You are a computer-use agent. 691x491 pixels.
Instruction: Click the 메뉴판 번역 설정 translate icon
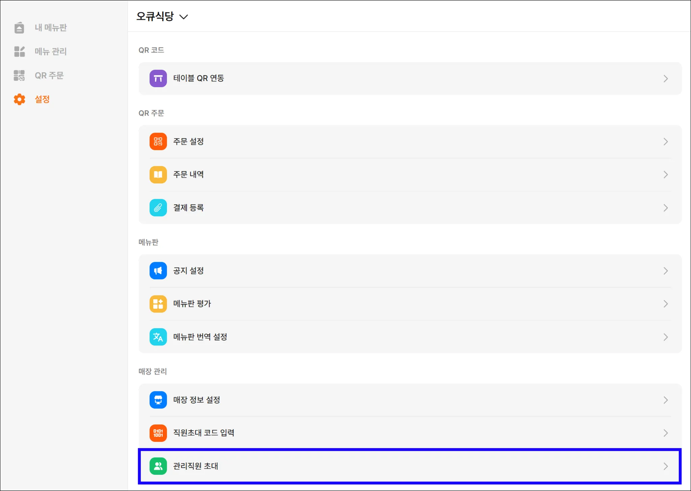(158, 337)
